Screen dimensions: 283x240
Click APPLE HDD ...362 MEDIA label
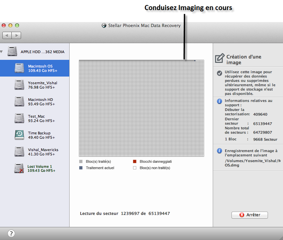(42, 52)
